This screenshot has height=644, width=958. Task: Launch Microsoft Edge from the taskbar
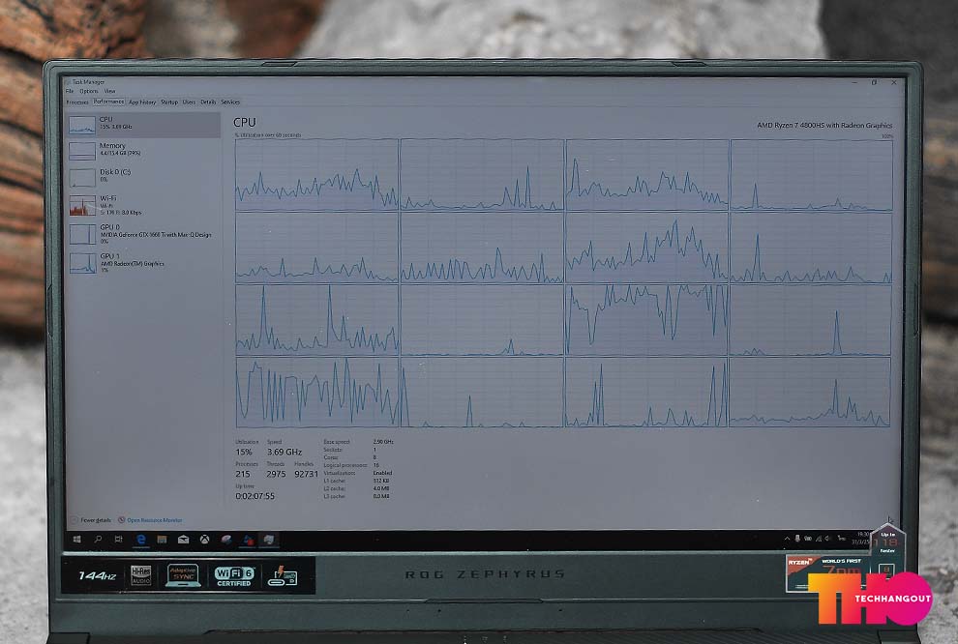[141, 540]
